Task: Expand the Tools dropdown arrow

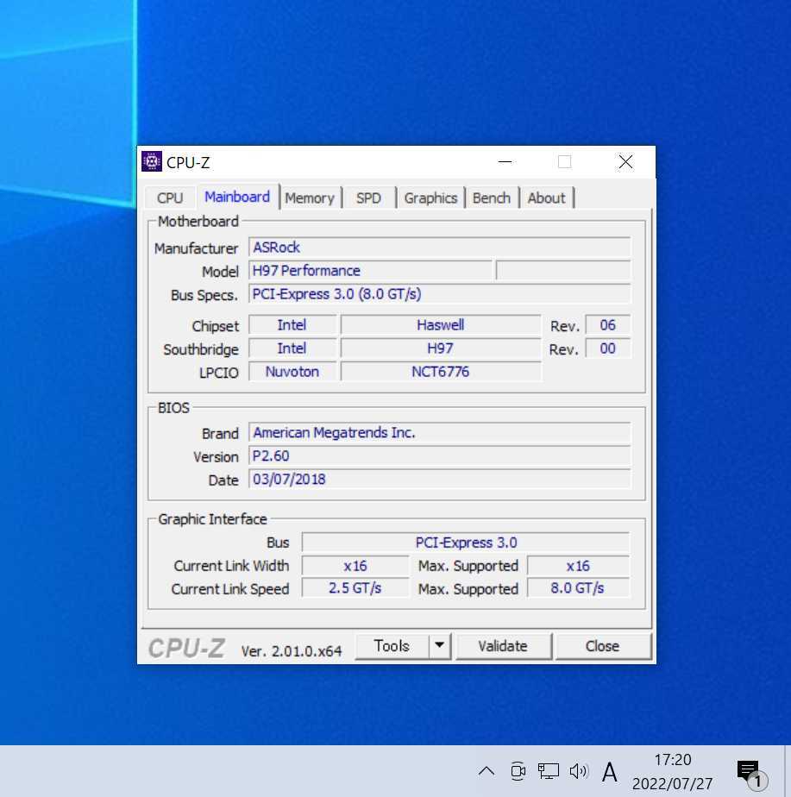Action: coord(440,646)
